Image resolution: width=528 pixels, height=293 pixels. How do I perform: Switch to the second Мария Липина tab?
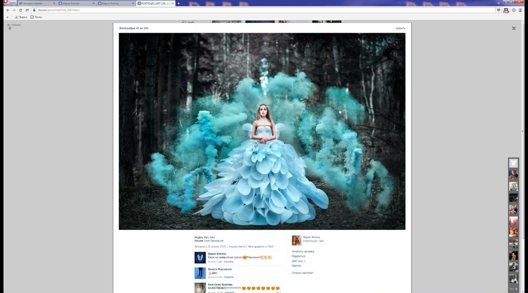coord(76,3)
